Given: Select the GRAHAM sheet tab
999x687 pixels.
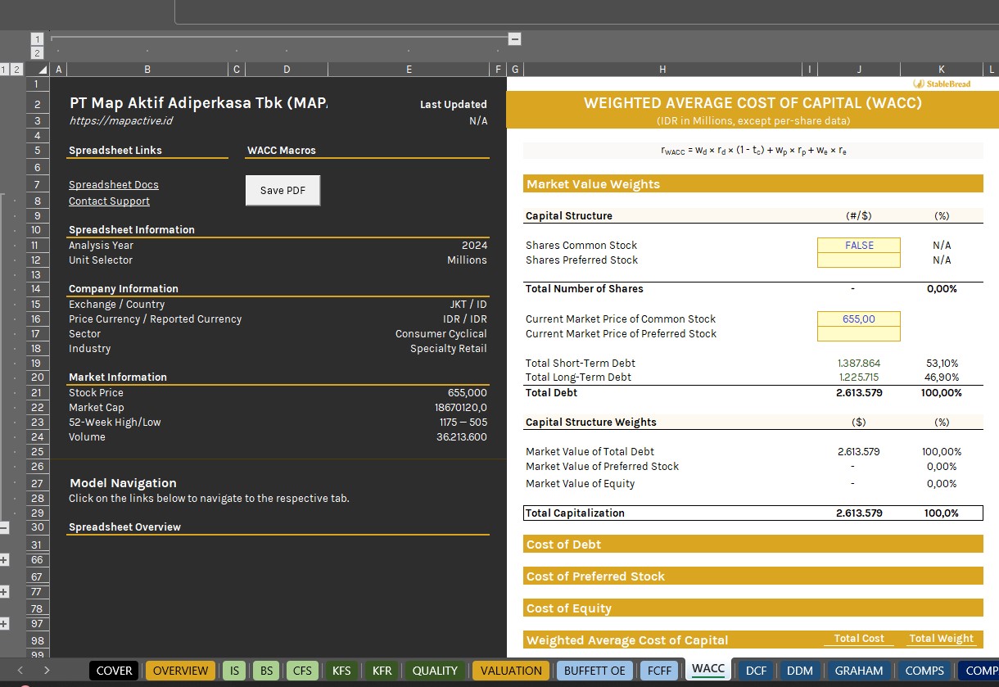Looking at the screenshot, I should pyautogui.click(x=858, y=670).
